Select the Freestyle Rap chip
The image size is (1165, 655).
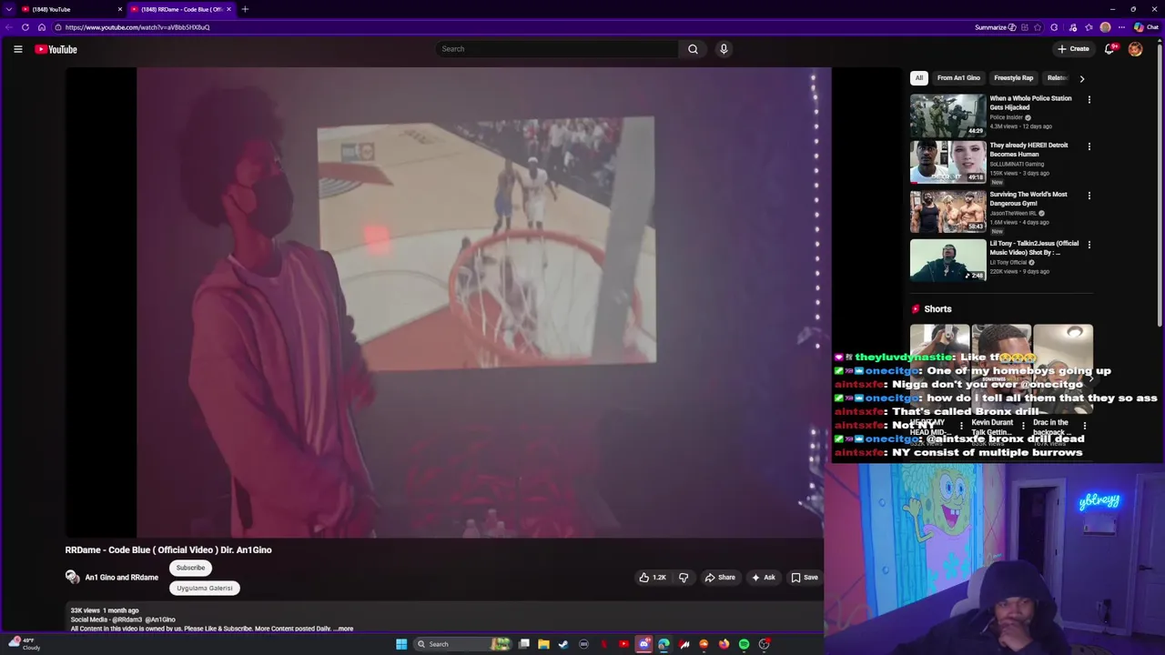[x=1013, y=78]
